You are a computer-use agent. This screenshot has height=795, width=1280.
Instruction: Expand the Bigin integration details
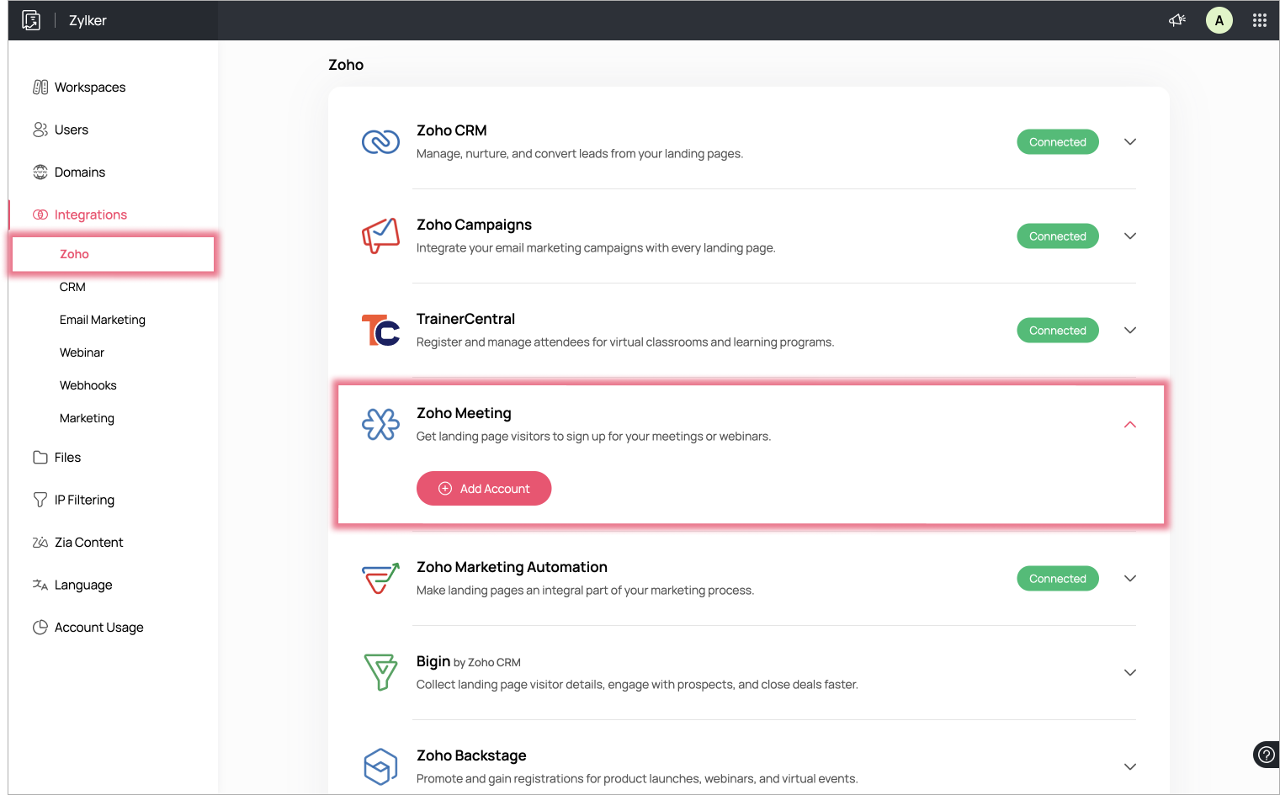click(x=1130, y=672)
